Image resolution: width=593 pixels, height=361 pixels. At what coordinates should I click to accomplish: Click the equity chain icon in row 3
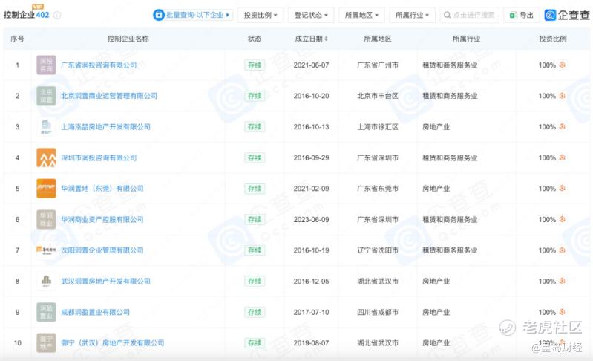click(563, 126)
